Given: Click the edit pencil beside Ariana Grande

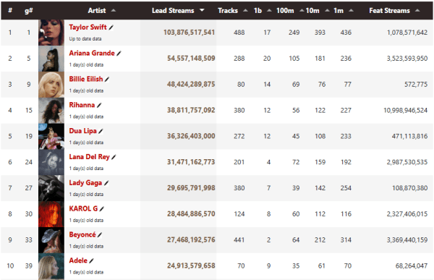Looking at the screenshot, I should click(x=119, y=54).
